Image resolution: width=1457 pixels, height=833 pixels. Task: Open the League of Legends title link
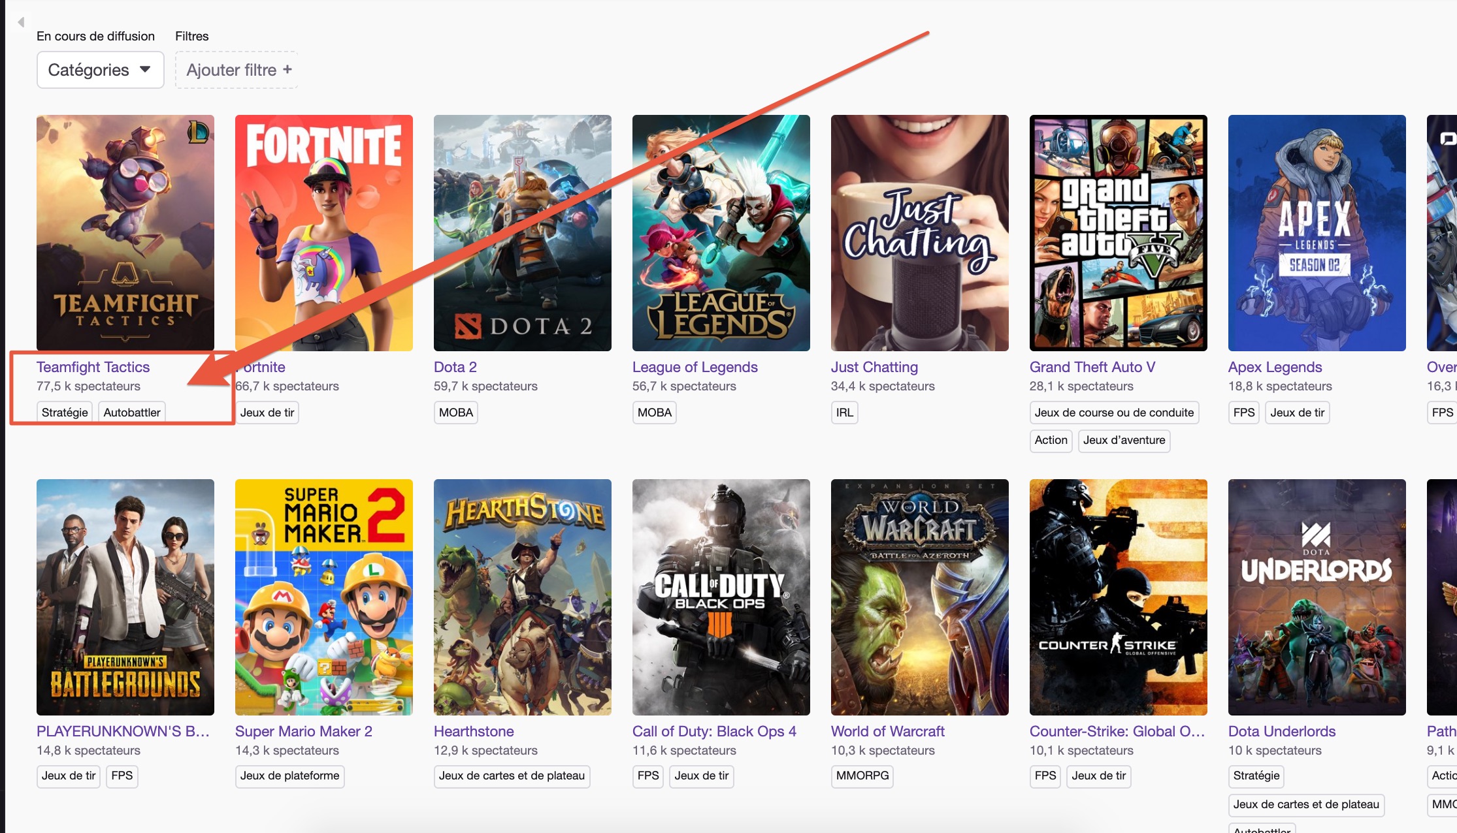click(x=695, y=367)
